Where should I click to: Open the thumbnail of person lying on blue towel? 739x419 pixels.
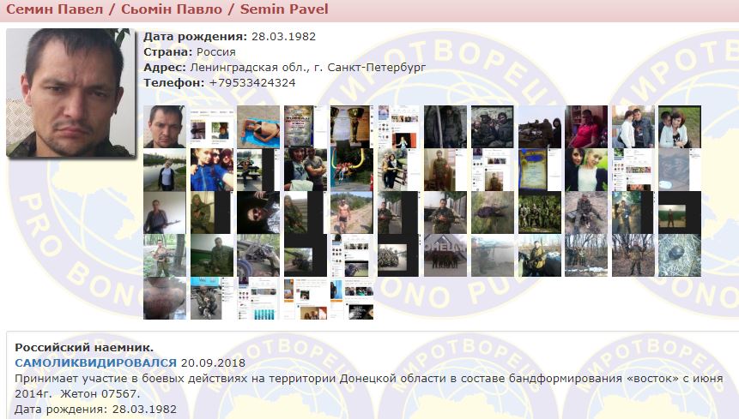pyautogui.click(x=258, y=127)
